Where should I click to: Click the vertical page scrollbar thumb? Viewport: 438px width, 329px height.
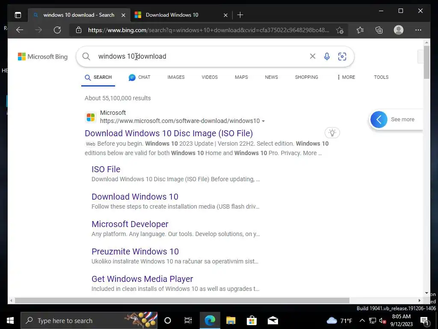426,62
